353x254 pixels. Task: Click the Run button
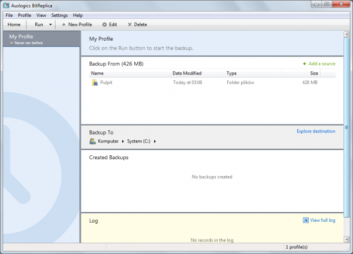coord(39,24)
